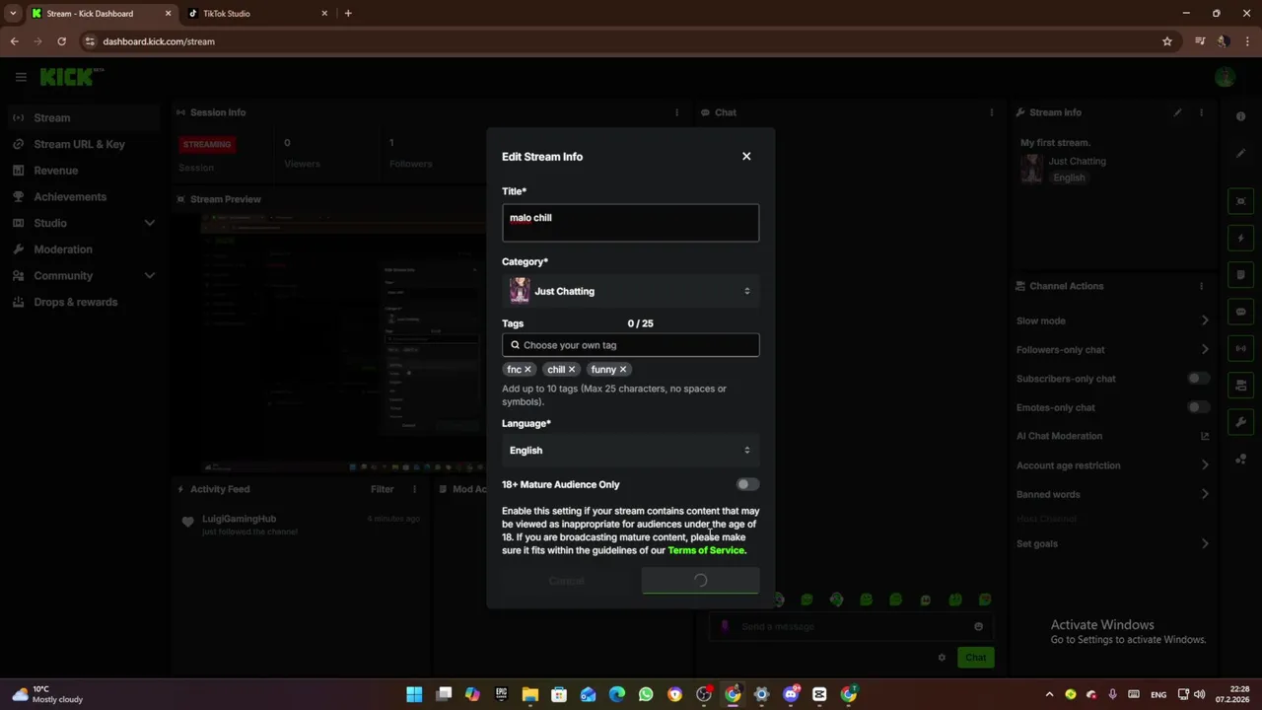Open WhatsApp from the taskbar
The width and height of the screenshot is (1262, 710).
coord(646,694)
